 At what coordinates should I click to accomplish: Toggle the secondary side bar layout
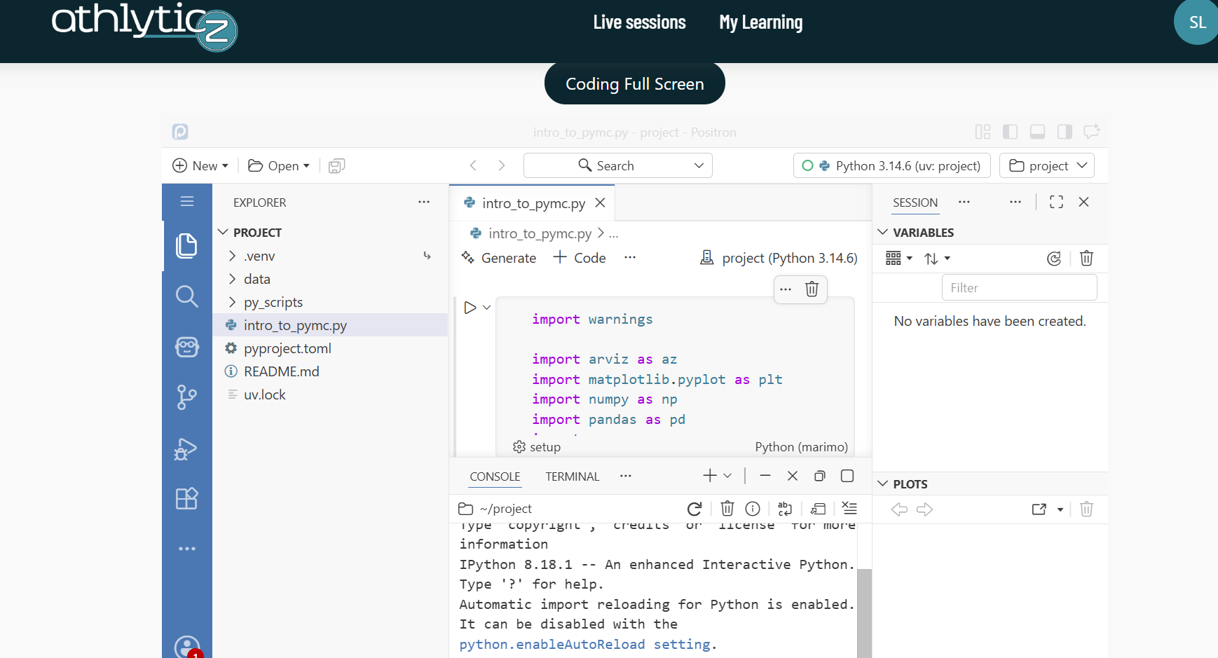(1065, 132)
